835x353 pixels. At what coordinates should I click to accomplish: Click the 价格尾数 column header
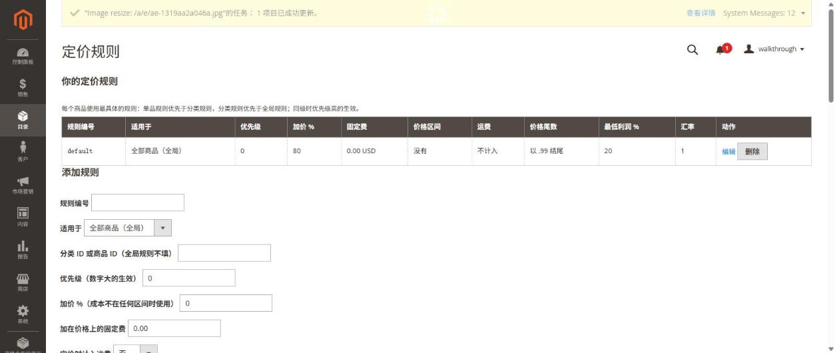tap(561, 127)
